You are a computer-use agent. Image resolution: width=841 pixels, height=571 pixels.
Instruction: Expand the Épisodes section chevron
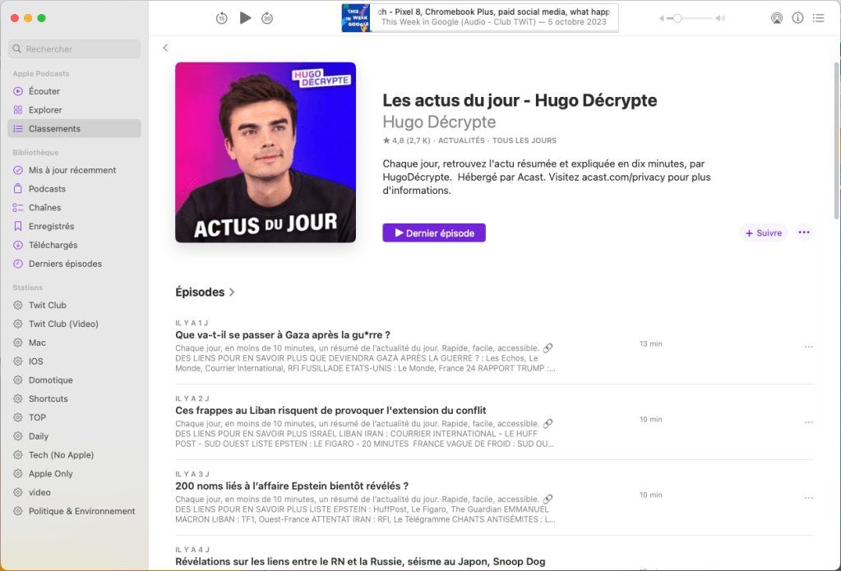coord(232,292)
